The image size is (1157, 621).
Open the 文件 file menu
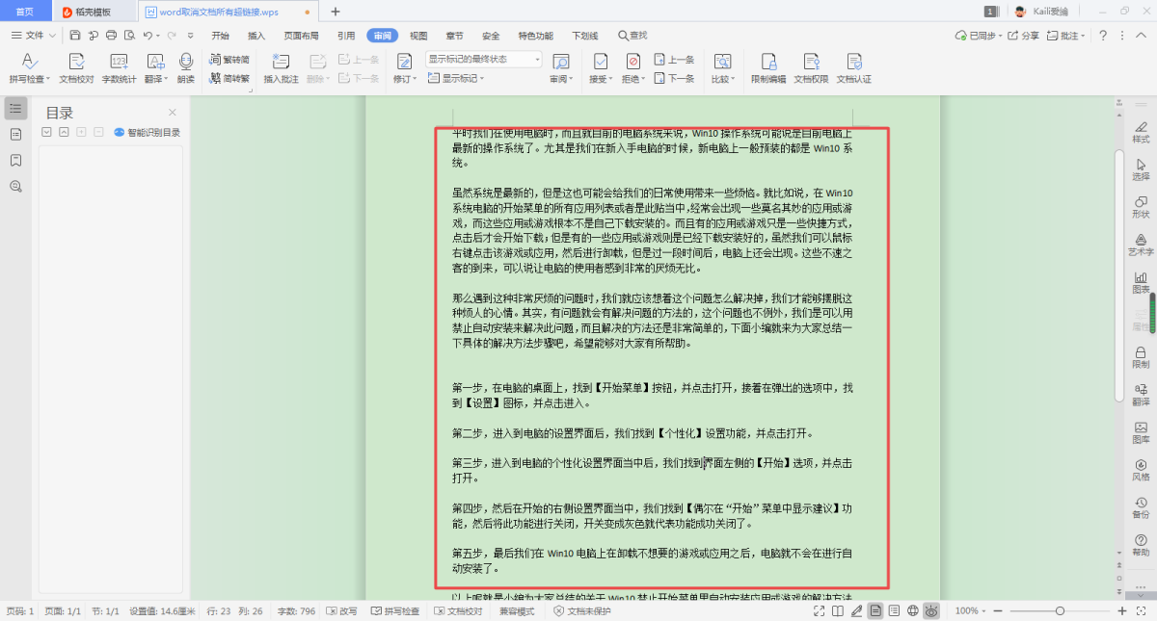tap(34, 36)
